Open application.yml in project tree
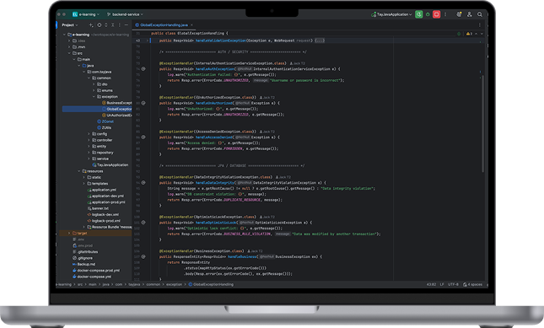 click(102, 190)
